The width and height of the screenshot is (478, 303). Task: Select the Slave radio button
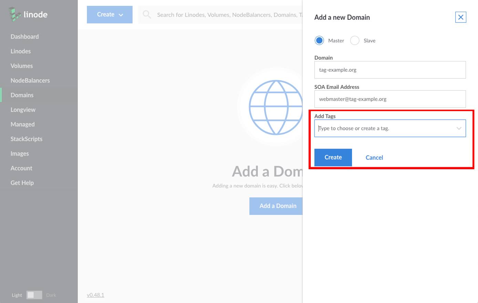[355, 40]
